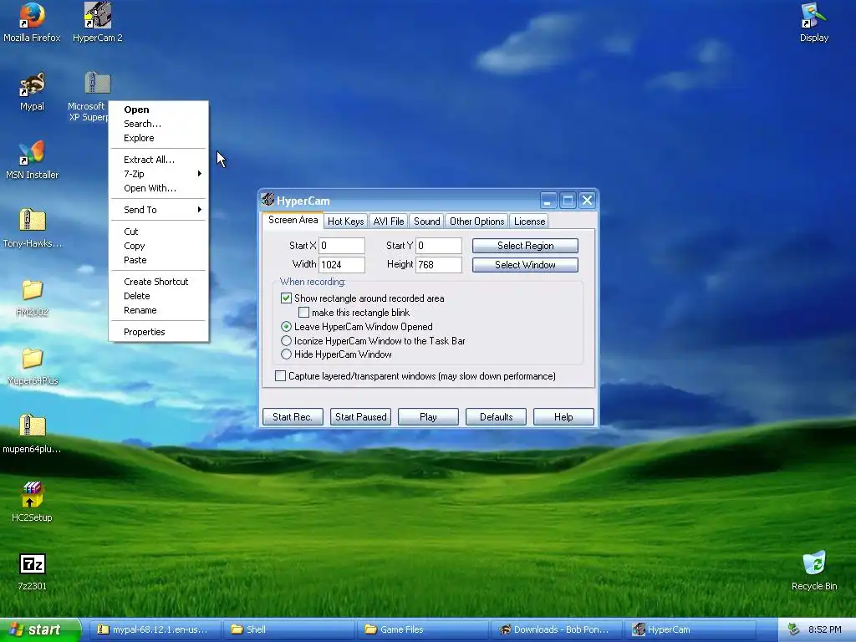
Task: Switch to the Screen Area tab
Action: [x=293, y=220]
